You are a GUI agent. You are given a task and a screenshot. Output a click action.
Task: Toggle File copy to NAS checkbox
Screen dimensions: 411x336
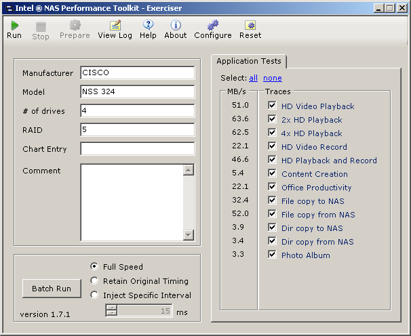click(x=272, y=201)
